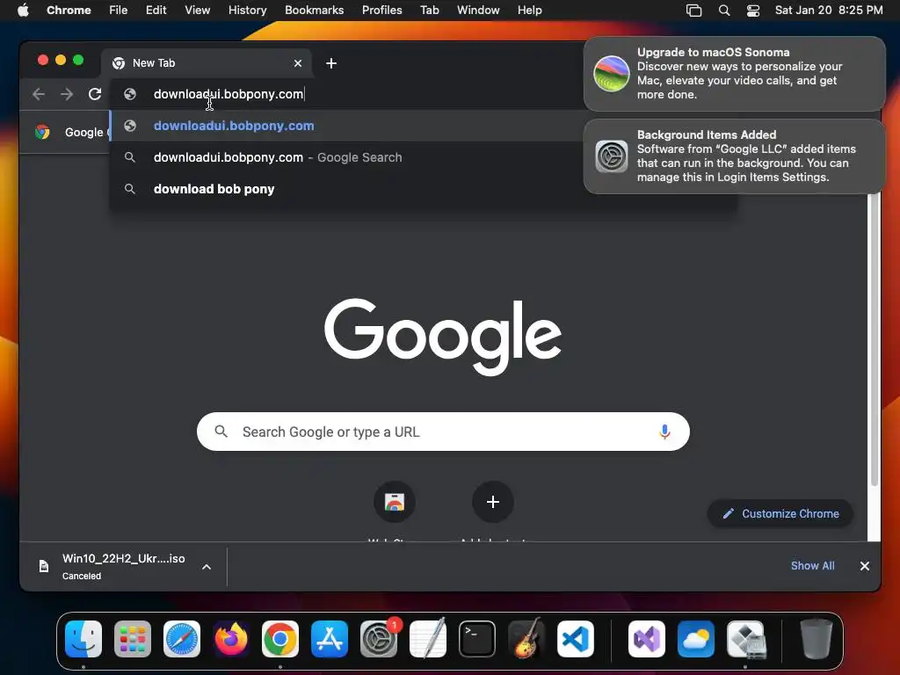Click the page vertical scrollbar
This screenshot has width=900, height=675.
(874, 341)
